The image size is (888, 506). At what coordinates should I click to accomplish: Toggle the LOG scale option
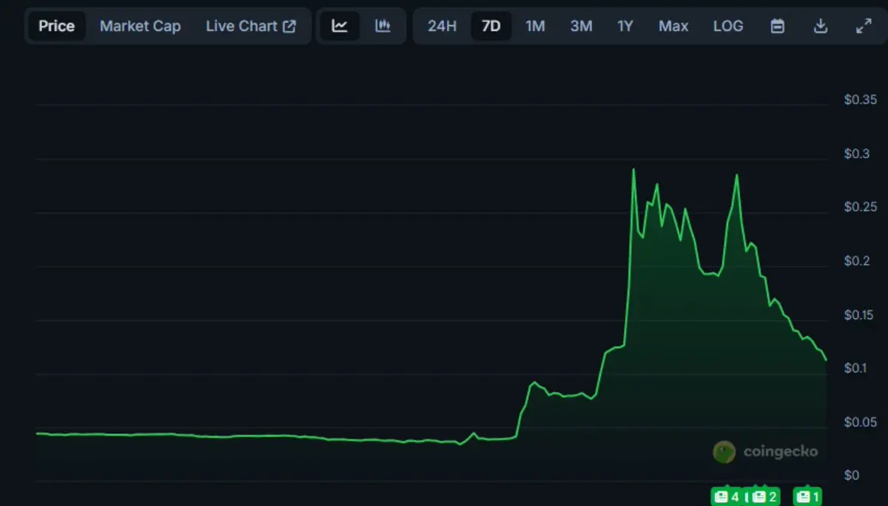pos(728,26)
